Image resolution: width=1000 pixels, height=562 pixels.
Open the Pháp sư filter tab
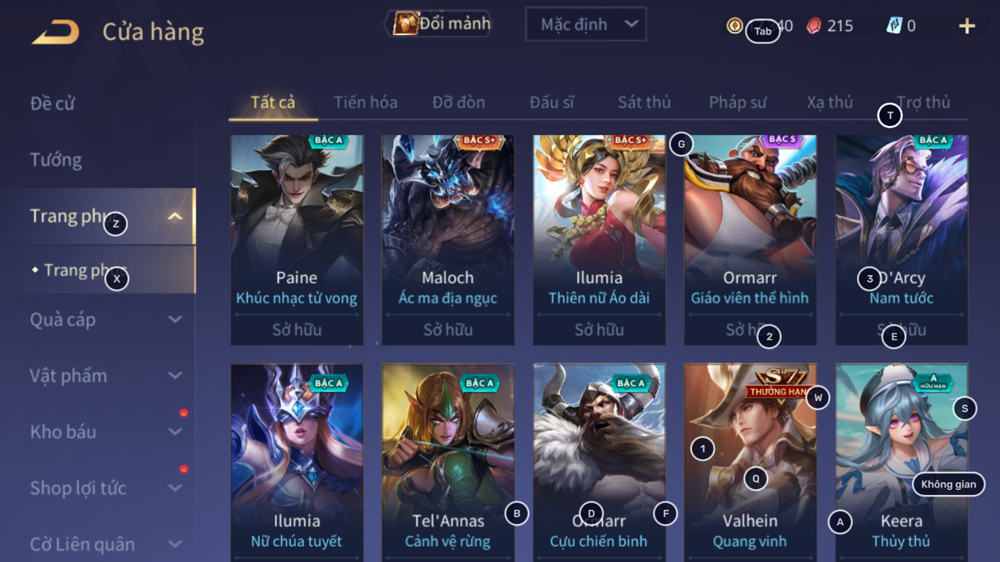[x=738, y=102]
